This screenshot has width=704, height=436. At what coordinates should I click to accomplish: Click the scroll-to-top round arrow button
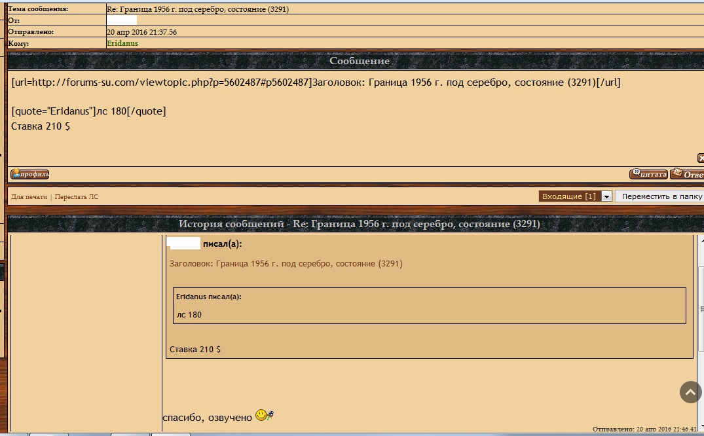(690, 391)
